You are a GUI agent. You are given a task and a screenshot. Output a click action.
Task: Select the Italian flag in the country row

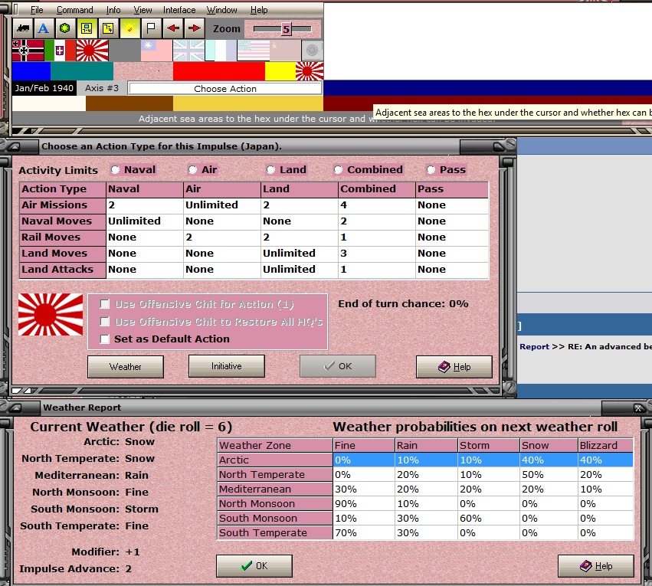pos(60,51)
